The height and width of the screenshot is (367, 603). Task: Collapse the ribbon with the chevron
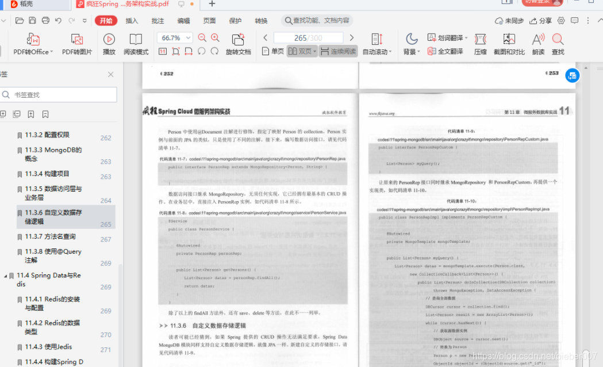[x=600, y=21]
